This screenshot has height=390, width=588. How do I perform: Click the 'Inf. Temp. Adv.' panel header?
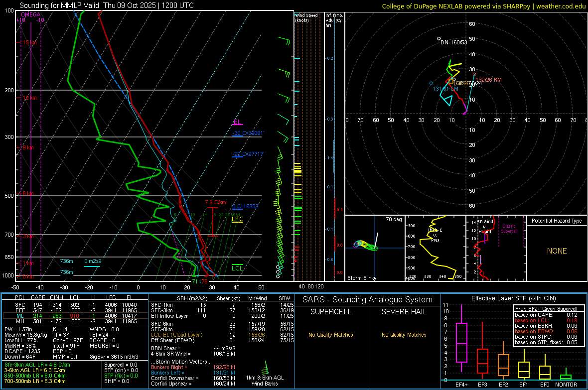pos(334,20)
